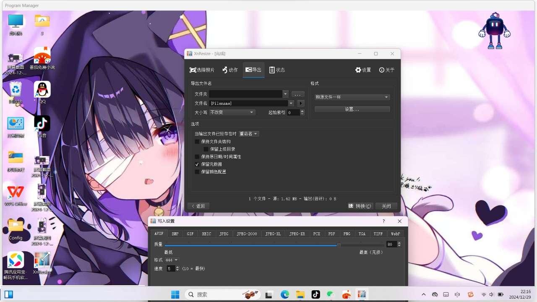Open File Explorer from taskbar

300,294
